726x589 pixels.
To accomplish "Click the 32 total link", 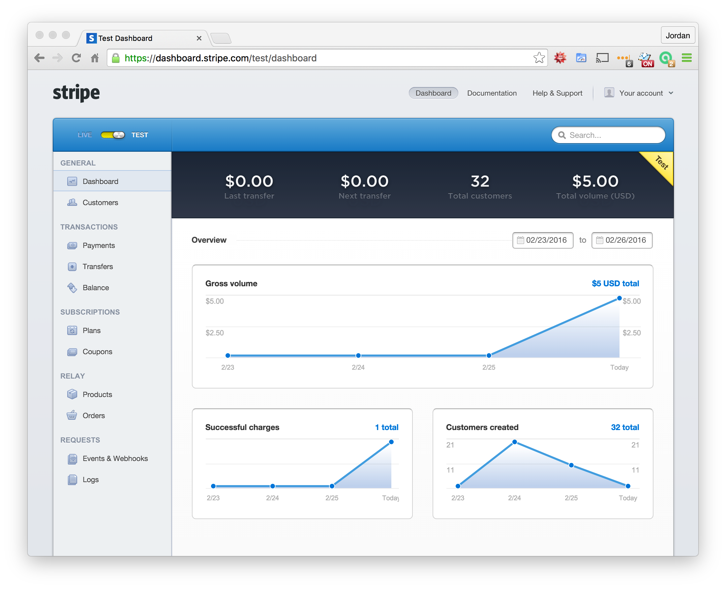I will click(625, 427).
